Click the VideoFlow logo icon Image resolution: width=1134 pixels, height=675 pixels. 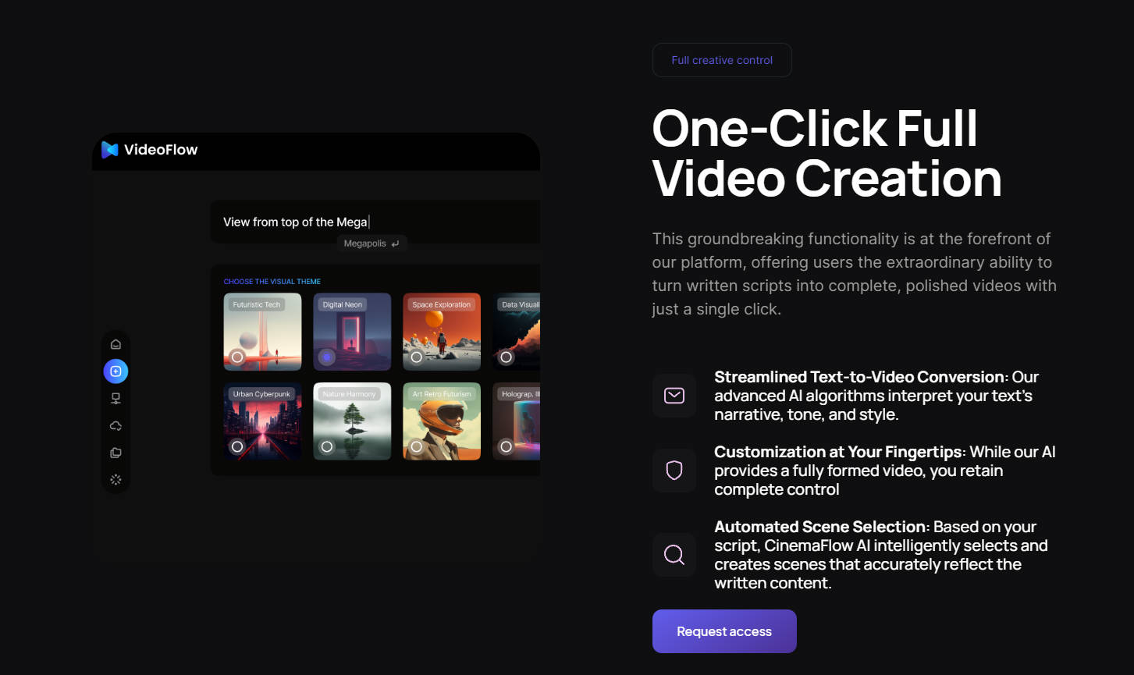[110, 149]
